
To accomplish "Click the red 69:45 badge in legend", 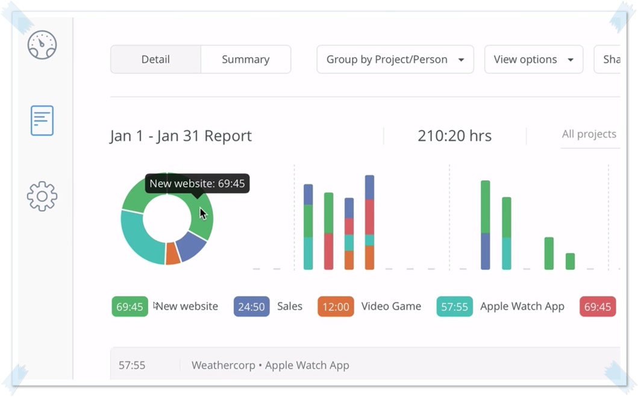I will (x=597, y=307).
